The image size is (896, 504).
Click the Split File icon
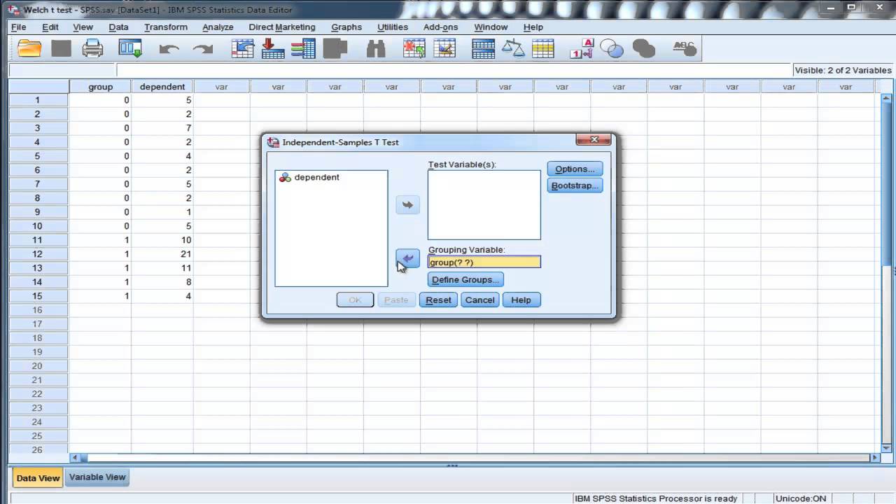click(x=483, y=48)
